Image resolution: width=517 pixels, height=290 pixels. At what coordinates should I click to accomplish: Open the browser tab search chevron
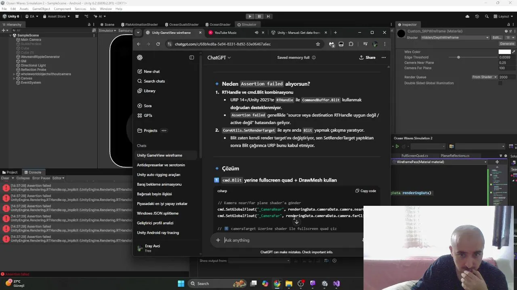[138, 33]
